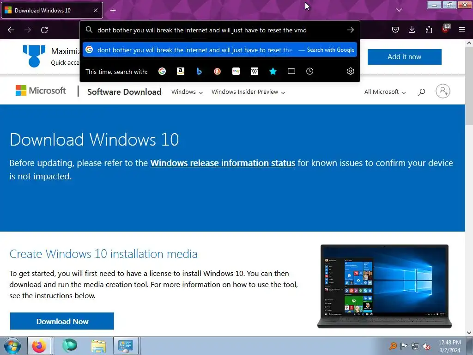Click the Download Now button
Image resolution: width=473 pixels, height=355 pixels.
pyautogui.click(x=62, y=321)
